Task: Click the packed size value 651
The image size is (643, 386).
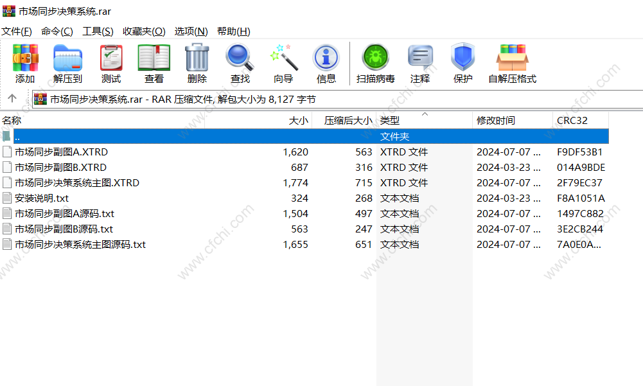Action: coord(364,245)
